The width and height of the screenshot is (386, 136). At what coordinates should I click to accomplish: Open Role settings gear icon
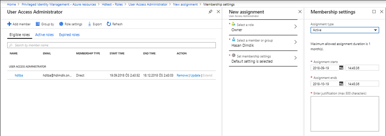[x=61, y=24]
